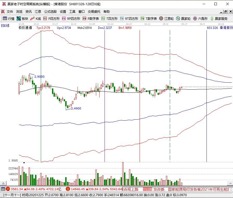Close the inner chart window
Viewport: 233px width, 198px height.
[230, 12]
